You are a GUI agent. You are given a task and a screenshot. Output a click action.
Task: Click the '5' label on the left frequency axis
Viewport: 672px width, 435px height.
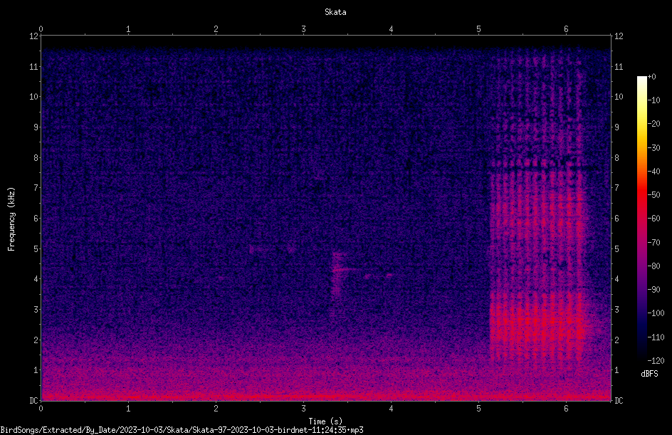pos(36,248)
